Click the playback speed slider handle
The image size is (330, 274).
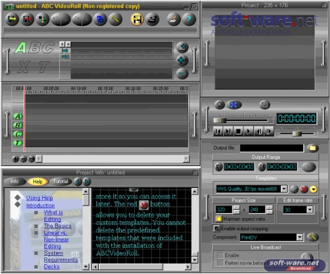[297, 134]
